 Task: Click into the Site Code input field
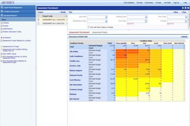[x=96, y=17]
